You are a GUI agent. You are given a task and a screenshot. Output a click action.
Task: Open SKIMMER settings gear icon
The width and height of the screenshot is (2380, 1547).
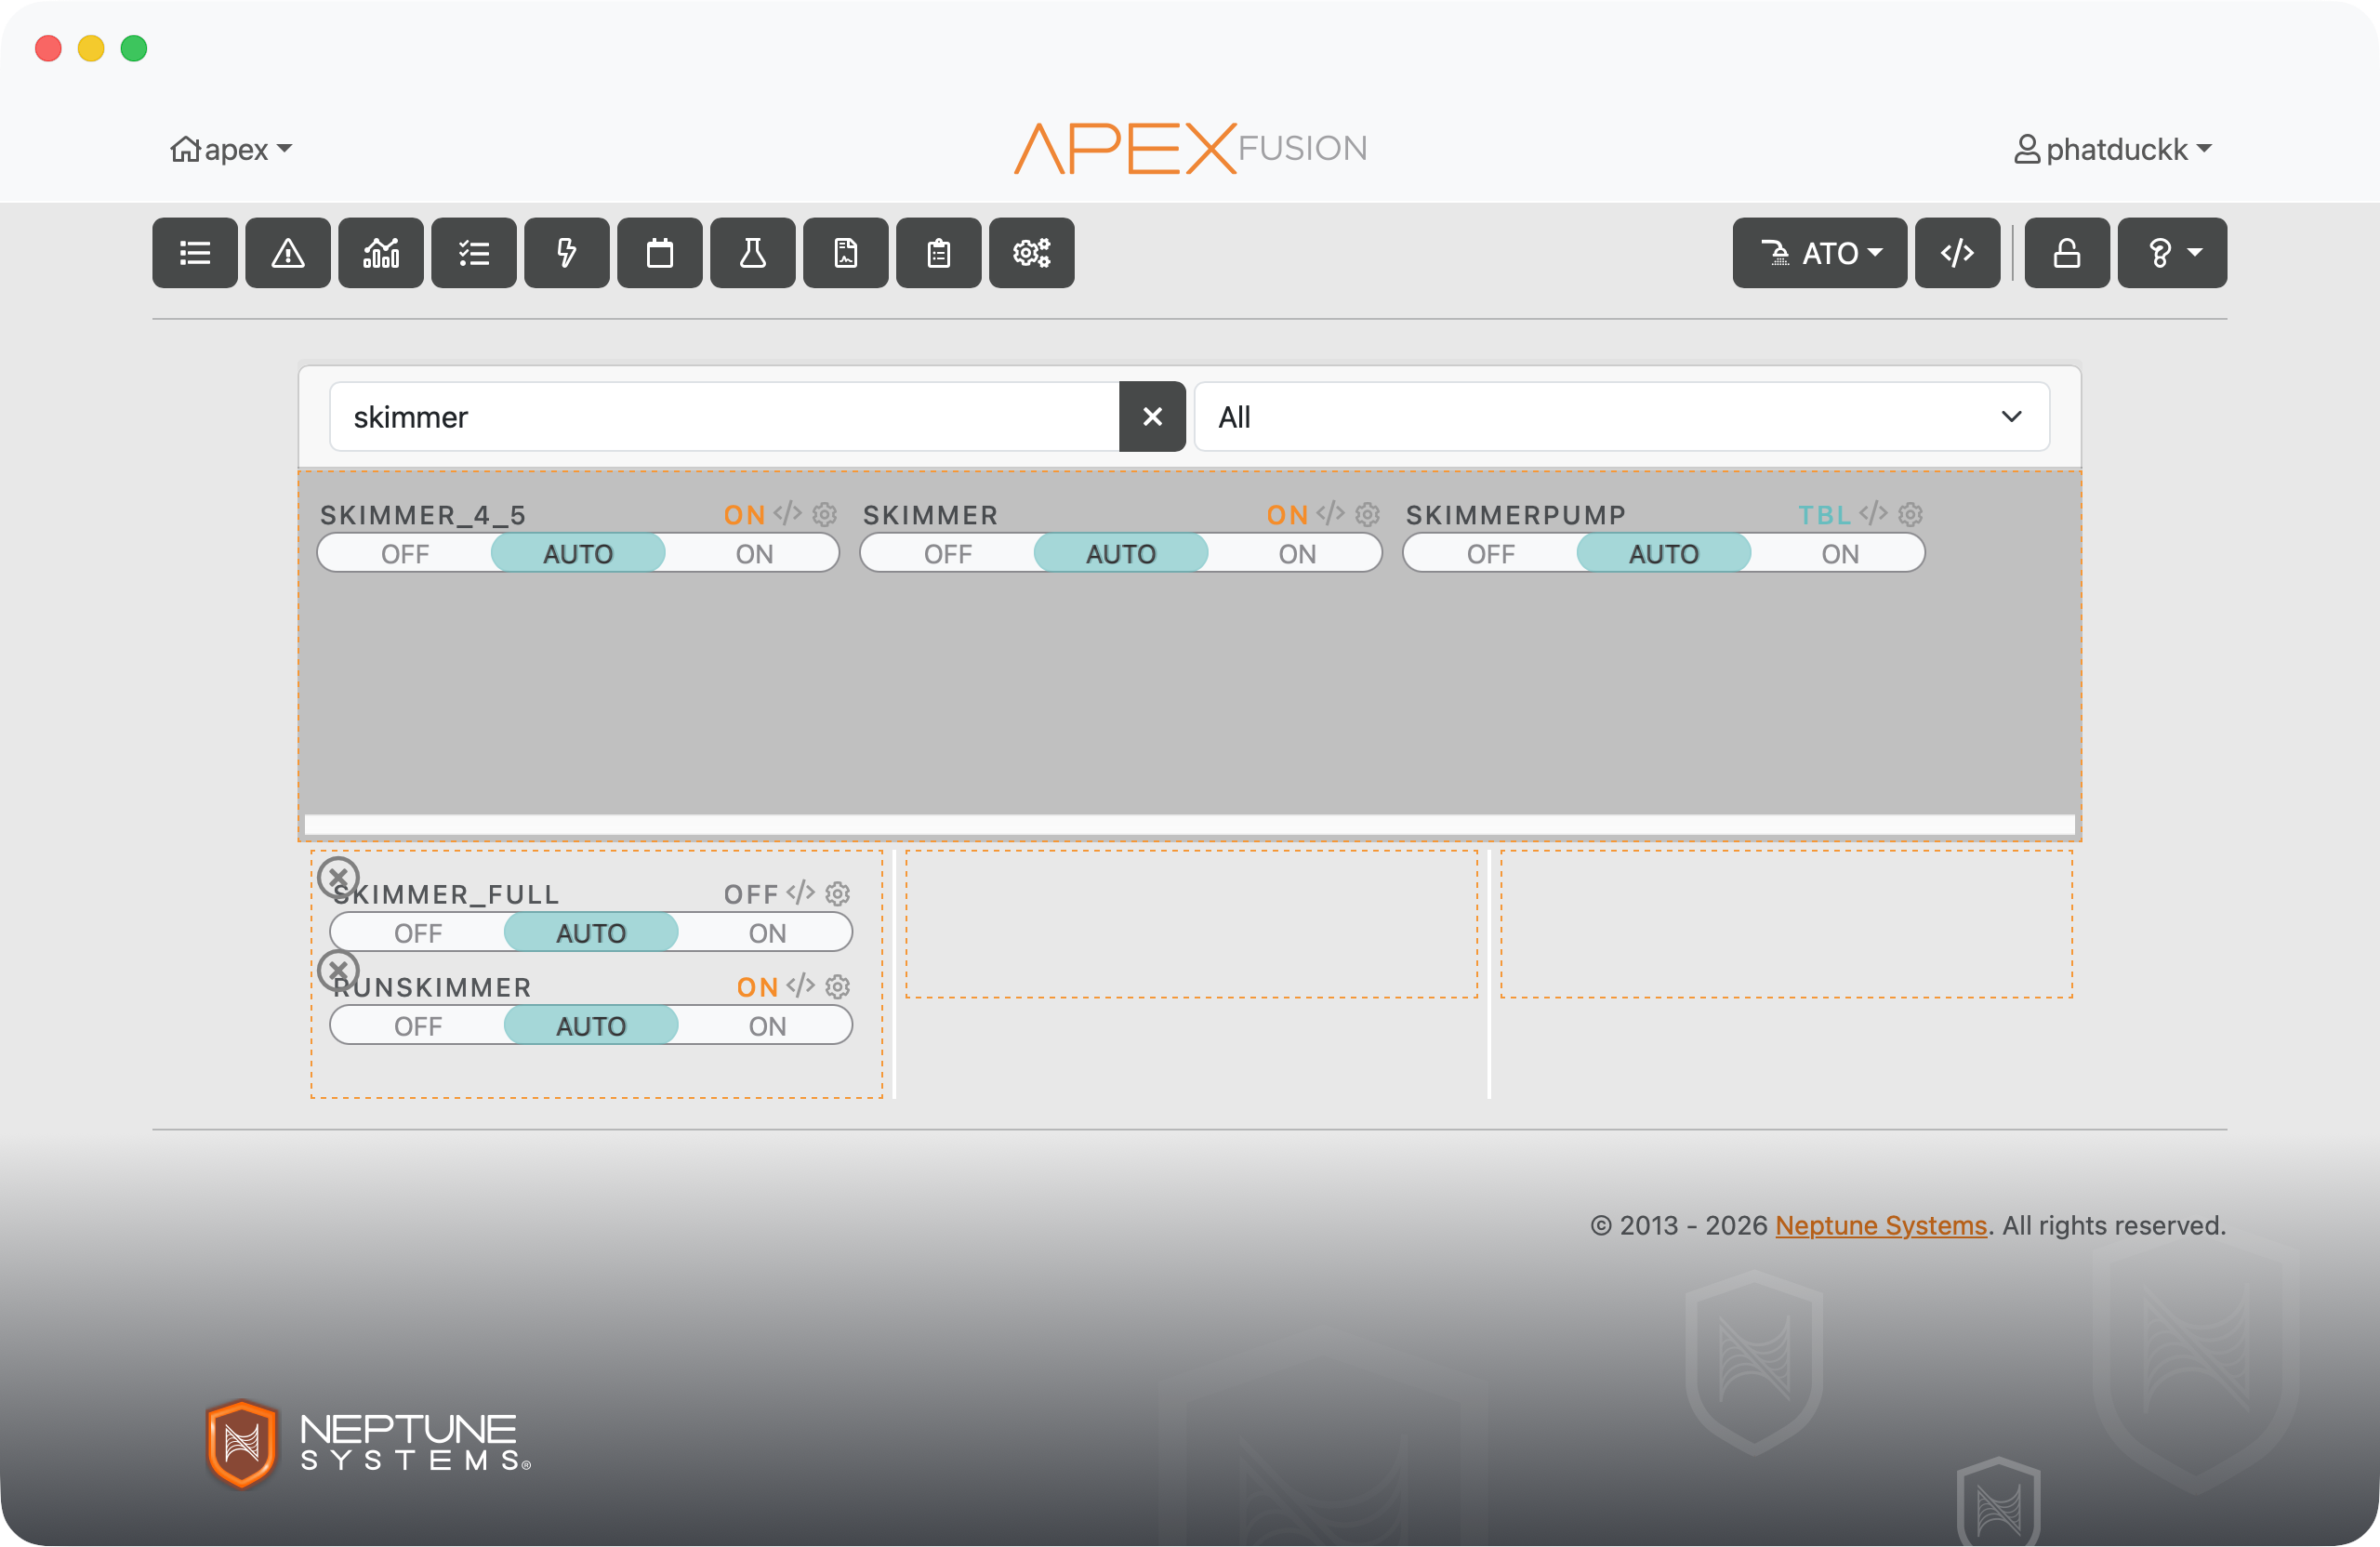click(x=1368, y=514)
